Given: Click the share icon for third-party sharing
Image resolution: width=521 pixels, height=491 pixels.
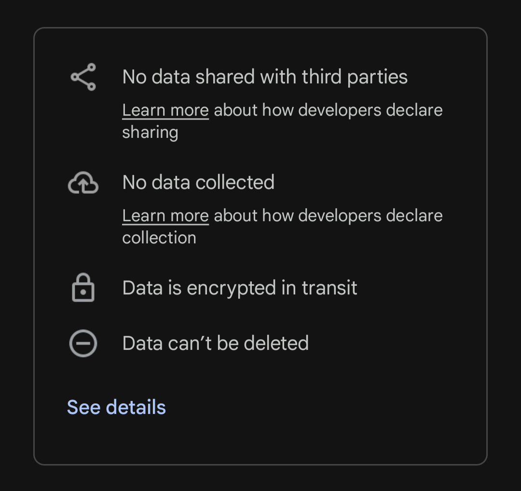Looking at the screenshot, I should coord(83,77).
